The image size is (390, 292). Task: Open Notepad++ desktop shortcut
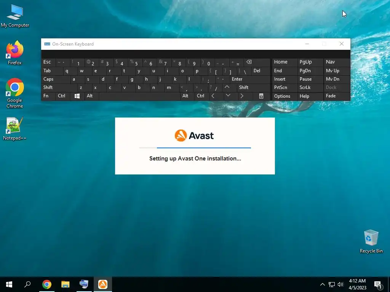coord(15,129)
